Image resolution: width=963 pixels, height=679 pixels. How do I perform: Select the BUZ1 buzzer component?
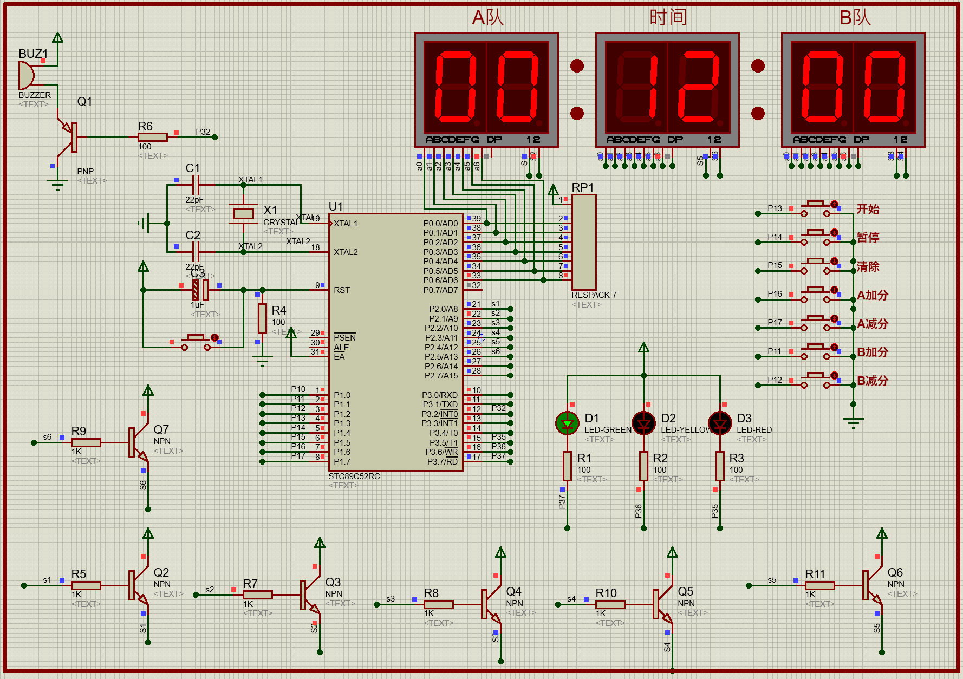[x=26, y=75]
